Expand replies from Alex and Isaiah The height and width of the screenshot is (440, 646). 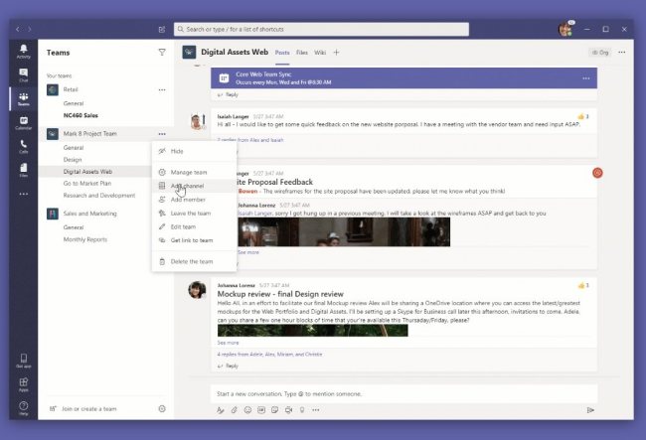coord(250,140)
